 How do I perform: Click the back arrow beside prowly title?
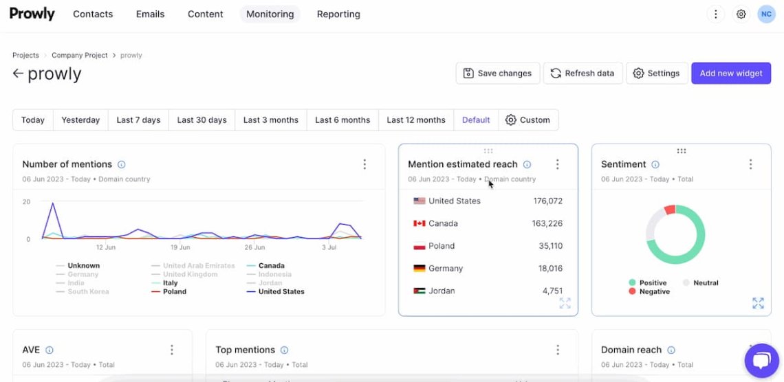pyautogui.click(x=18, y=74)
